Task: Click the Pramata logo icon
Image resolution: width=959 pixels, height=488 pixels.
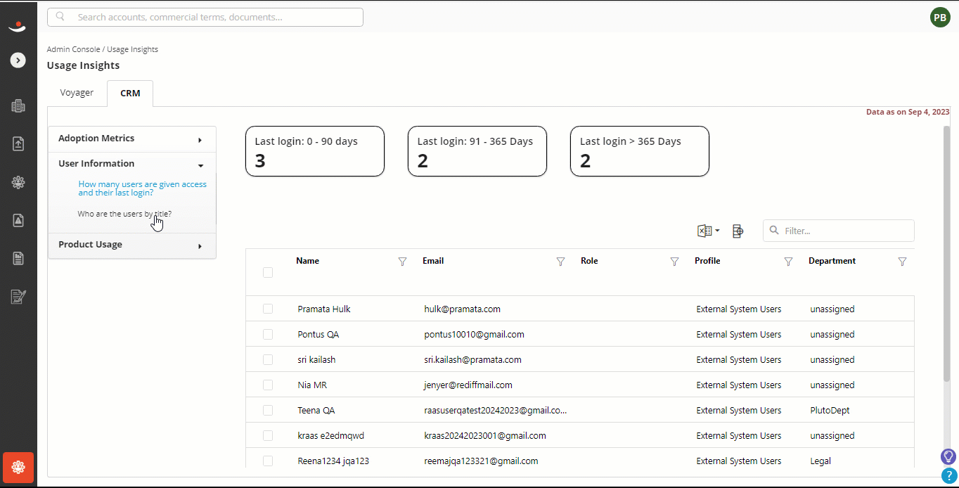Action: coord(18,27)
